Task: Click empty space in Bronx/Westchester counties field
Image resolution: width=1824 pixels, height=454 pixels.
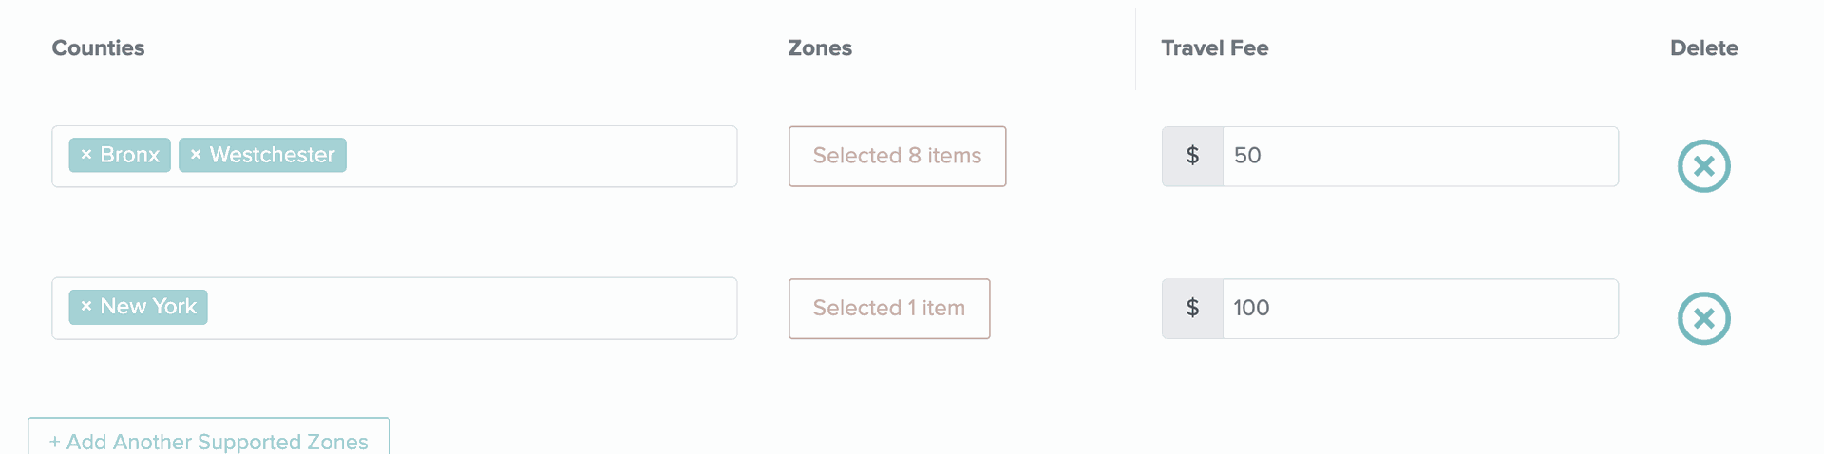Action: (x=541, y=156)
